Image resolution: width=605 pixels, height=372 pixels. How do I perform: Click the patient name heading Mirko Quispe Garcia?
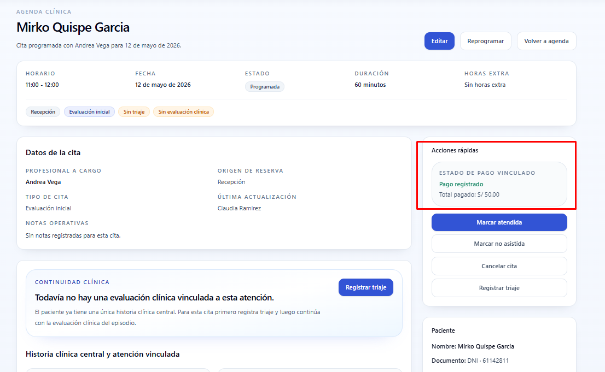(x=73, y=27)
